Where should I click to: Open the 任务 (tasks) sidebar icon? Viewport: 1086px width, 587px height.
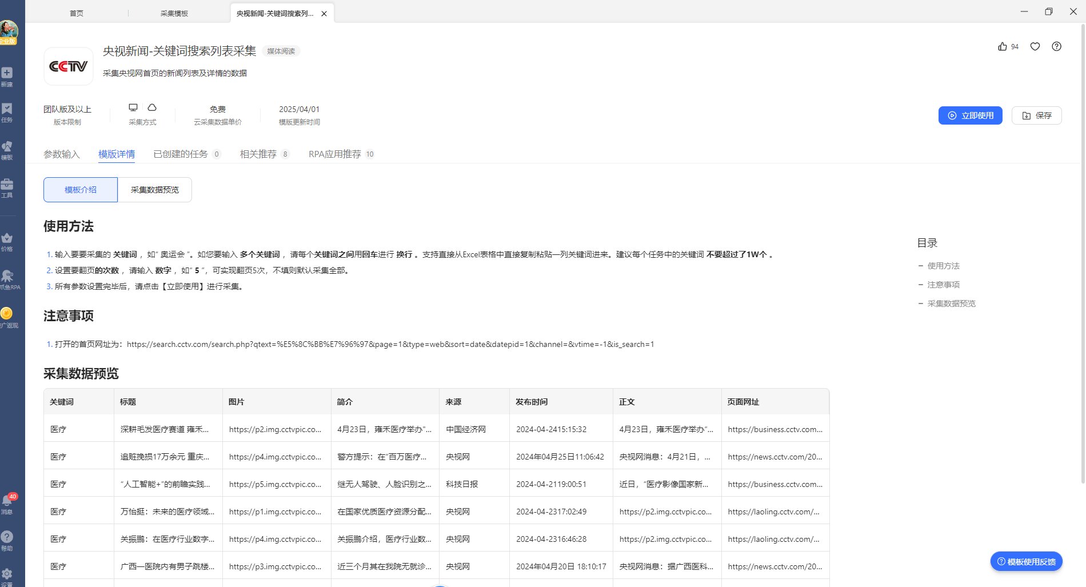[x=7, y=113]
